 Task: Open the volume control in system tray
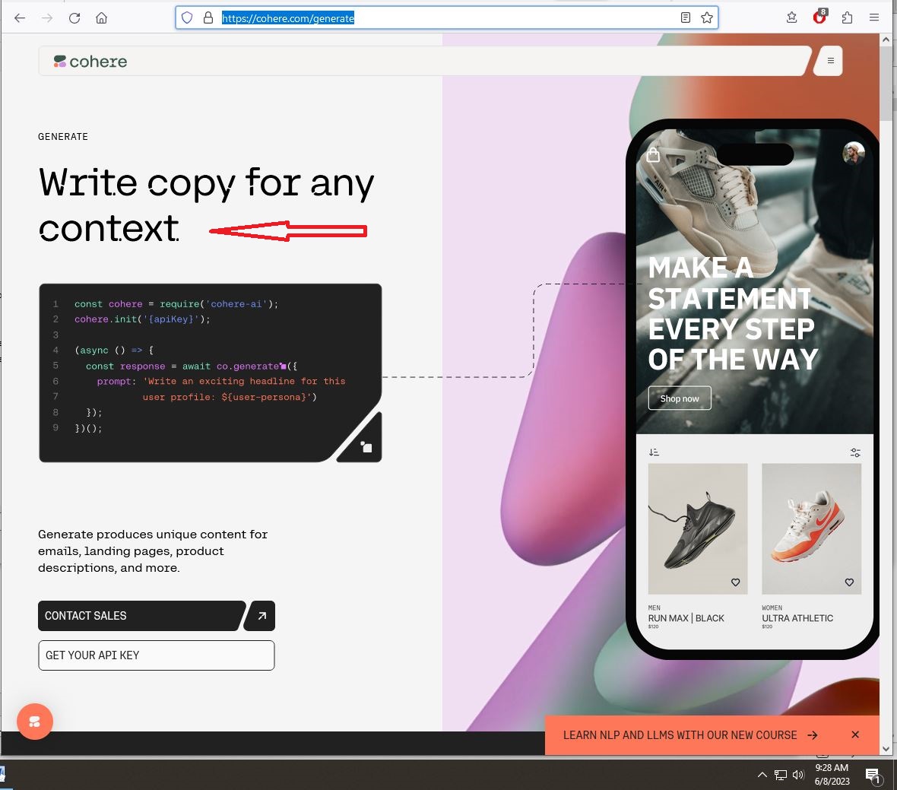point(798,775)
